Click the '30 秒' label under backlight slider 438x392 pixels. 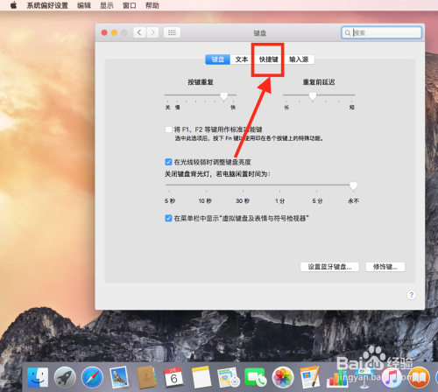coord(243,201)
